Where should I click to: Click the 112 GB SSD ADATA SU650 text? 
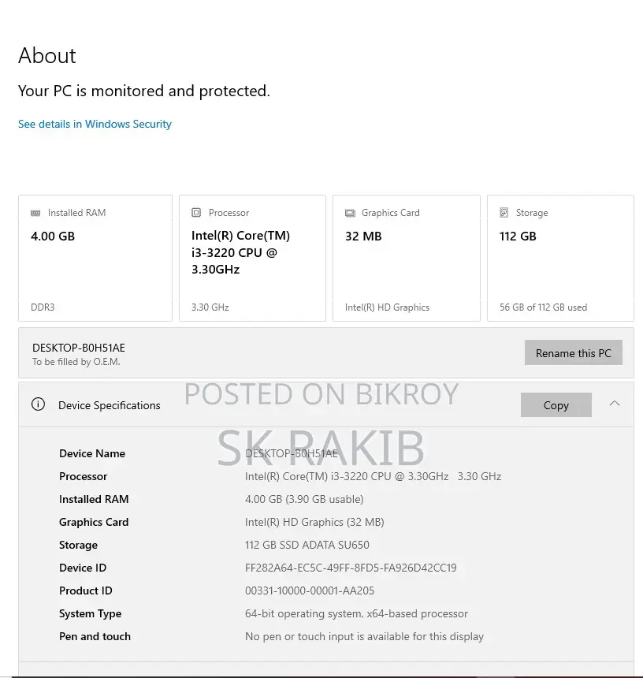307,545
